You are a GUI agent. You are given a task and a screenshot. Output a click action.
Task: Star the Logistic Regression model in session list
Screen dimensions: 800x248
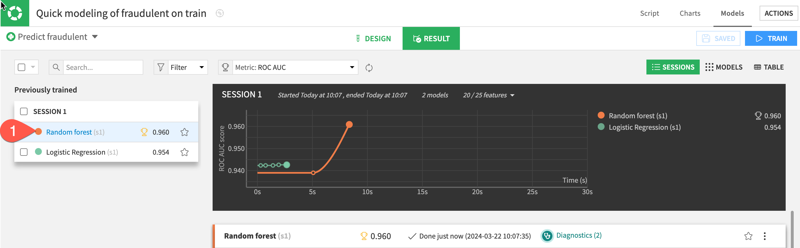(185, 152)
